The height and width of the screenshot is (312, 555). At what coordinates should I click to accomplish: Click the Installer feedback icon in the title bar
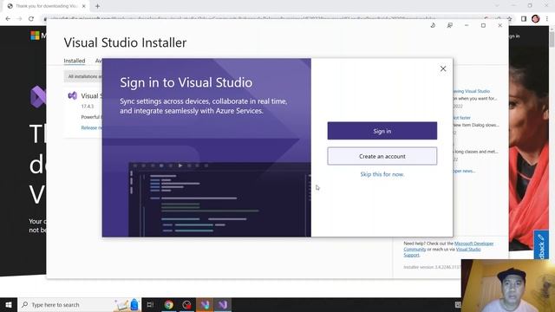449,25
